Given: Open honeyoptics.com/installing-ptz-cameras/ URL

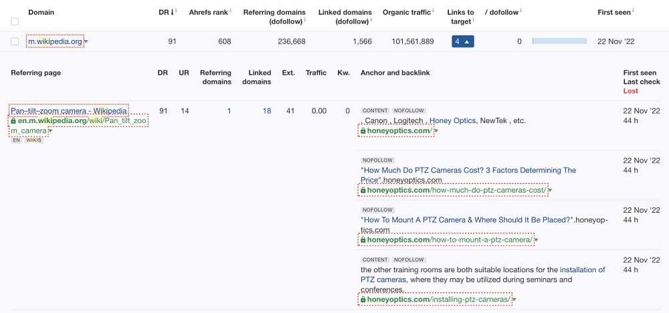Looking at the screenshot, I should coord(439,300).
